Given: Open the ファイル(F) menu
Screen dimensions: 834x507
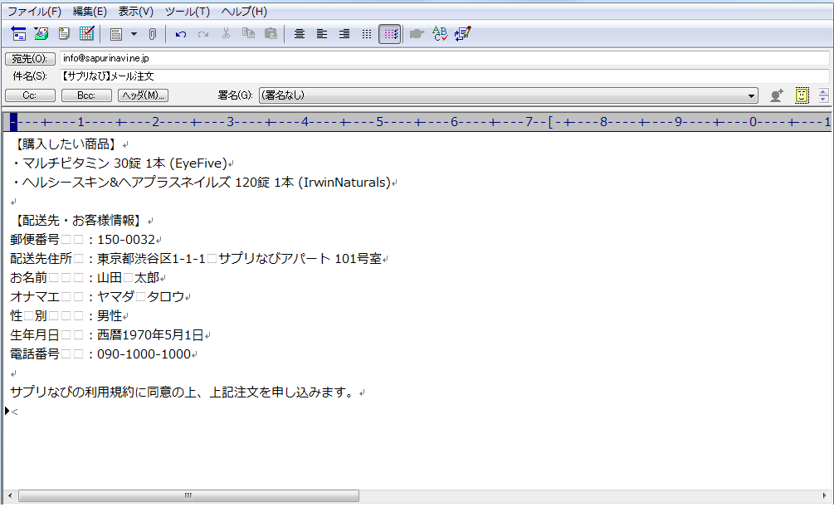Looking at the screenshot, I should click(x=34, y=12).
